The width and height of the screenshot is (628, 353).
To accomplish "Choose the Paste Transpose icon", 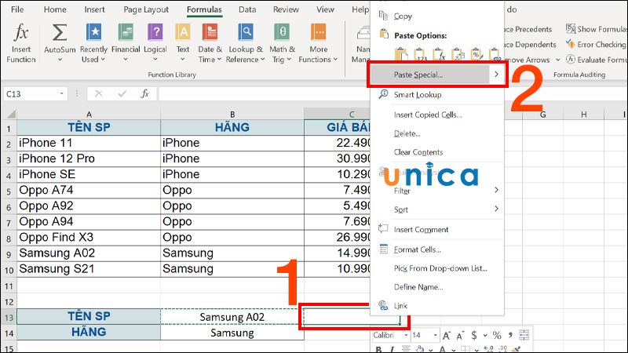I will tap(458, 54).
